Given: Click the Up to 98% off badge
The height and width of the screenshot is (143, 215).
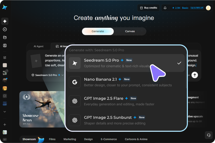Looking at the screenshot, I should [197, 8].
